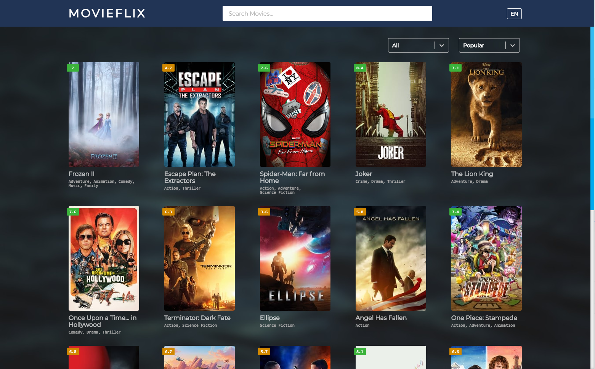Click the Ellipse title text

coord(269,318)
